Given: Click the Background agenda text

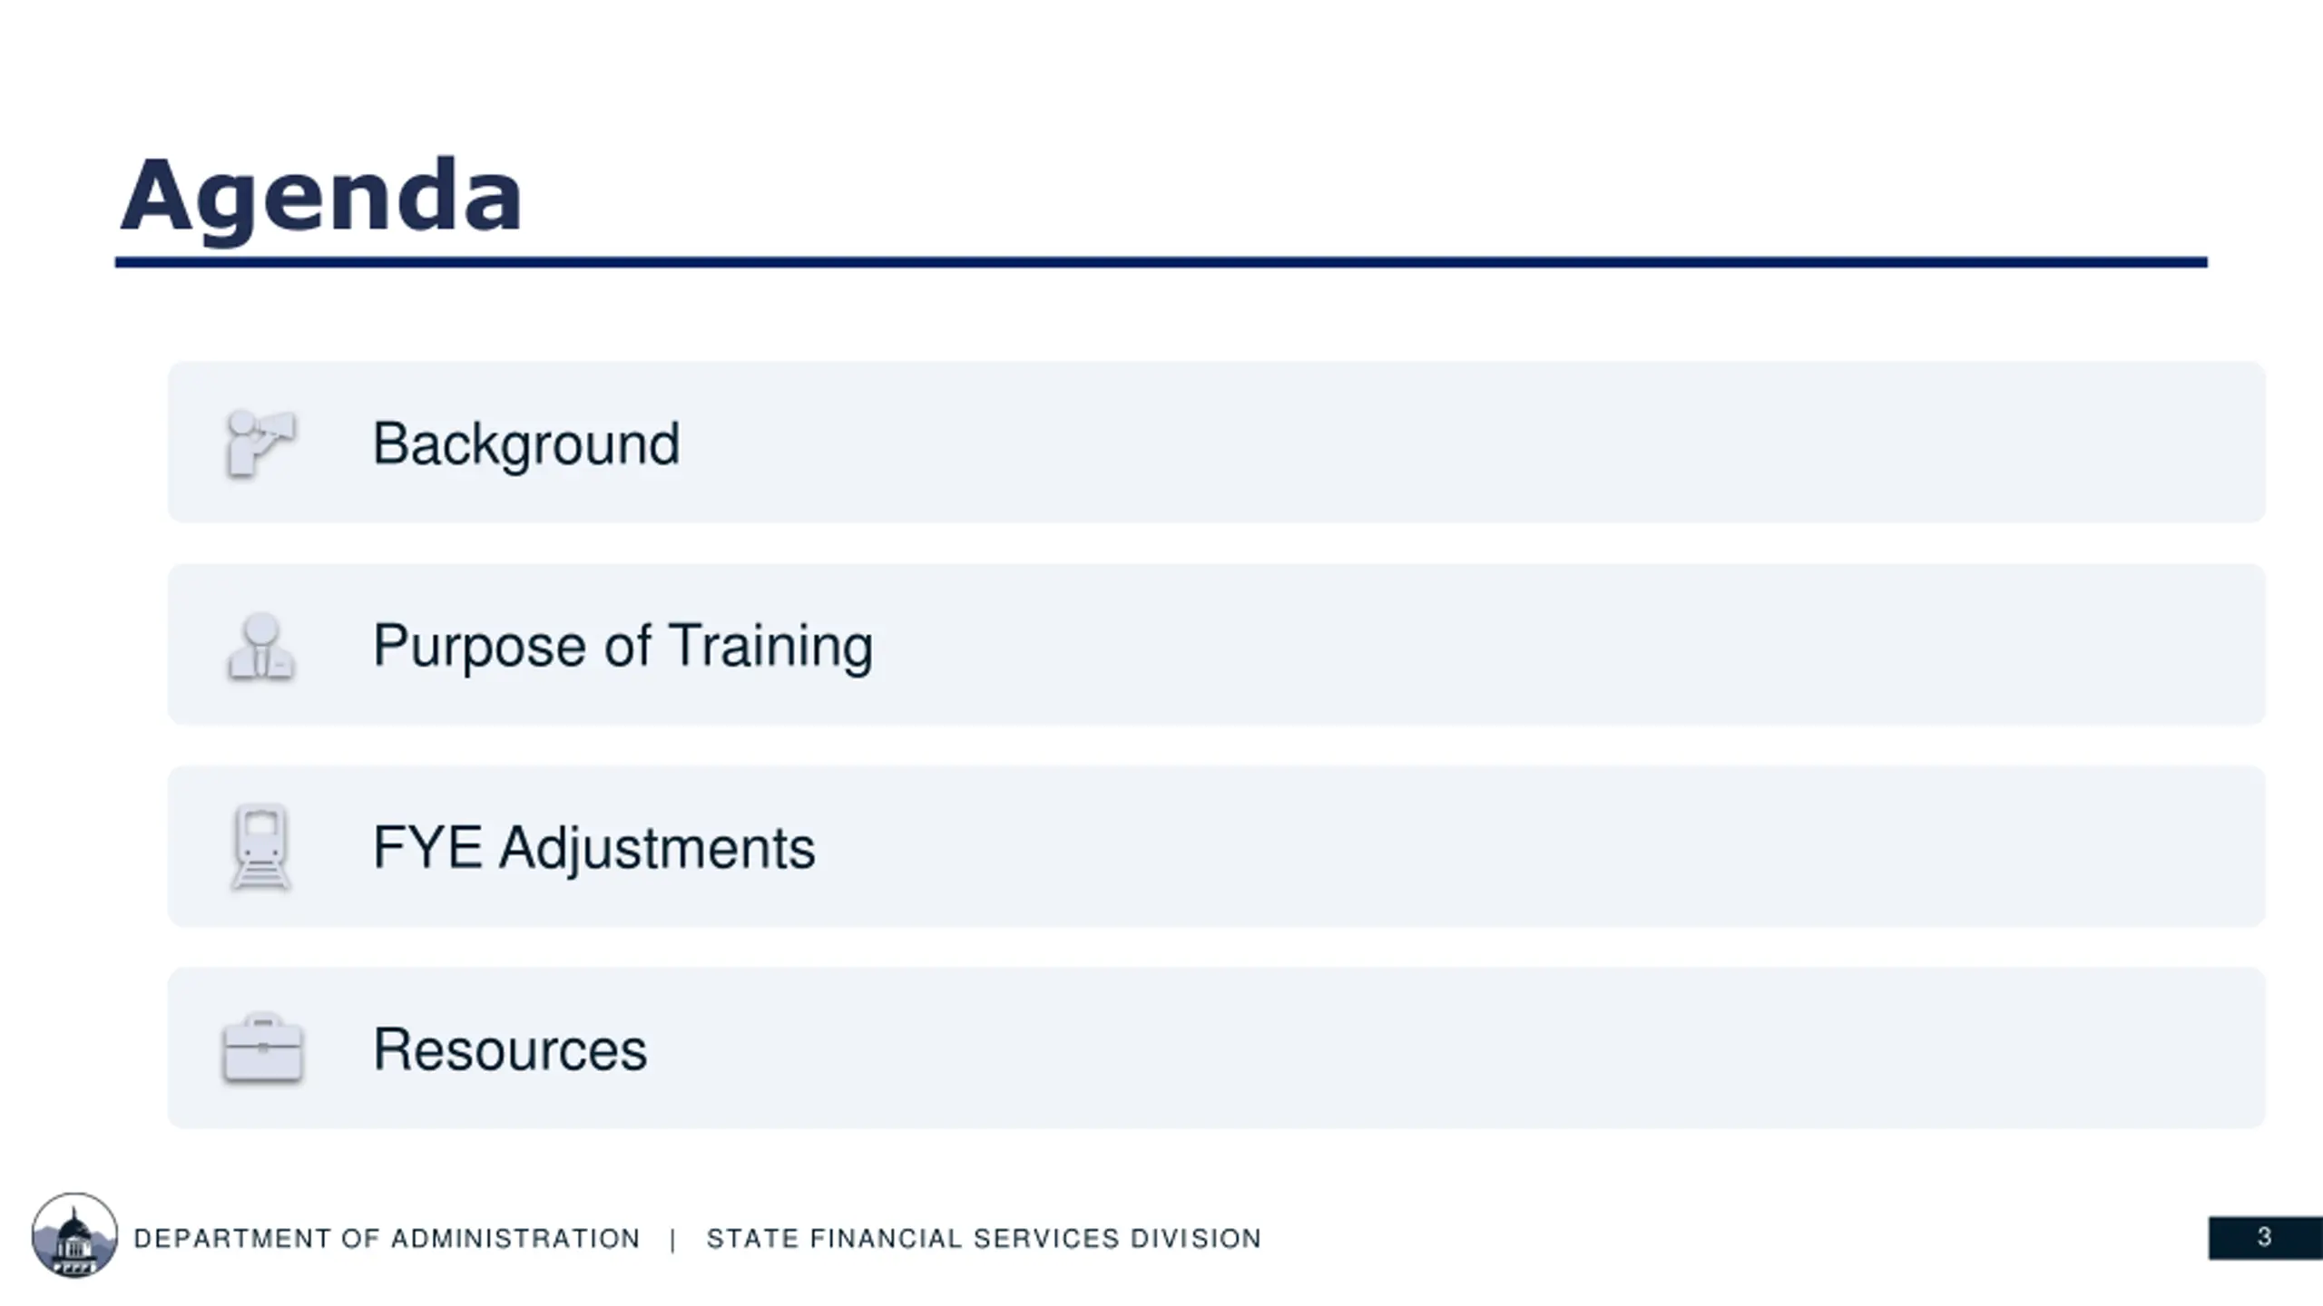Looking at the screenshot, I should (525, 444).
